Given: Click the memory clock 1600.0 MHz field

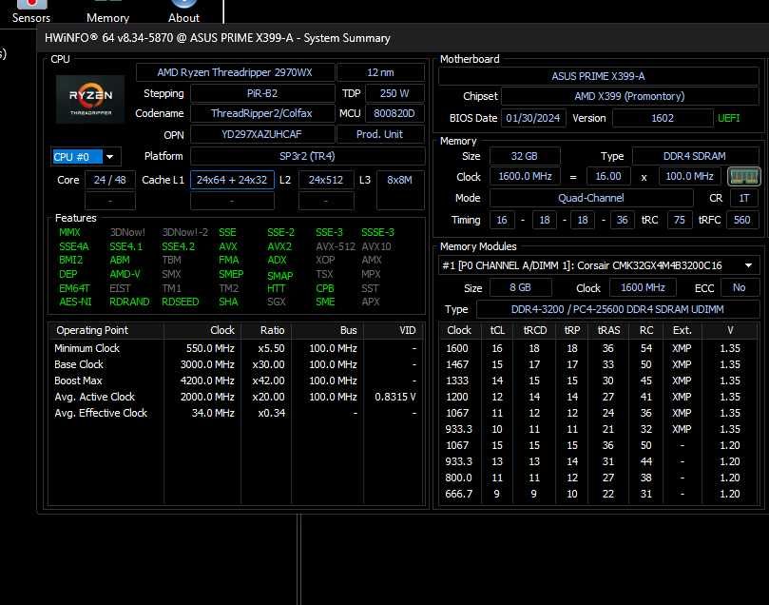Looking at the screenshot, I should [x=526, y=176].
